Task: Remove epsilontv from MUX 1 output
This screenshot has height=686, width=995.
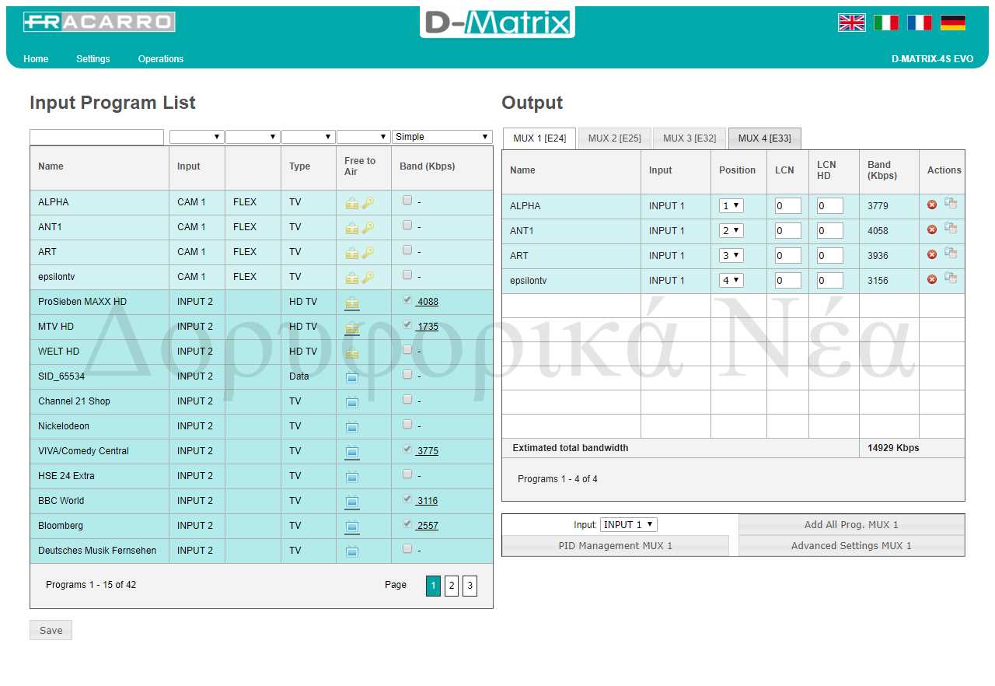Action: 932,279
